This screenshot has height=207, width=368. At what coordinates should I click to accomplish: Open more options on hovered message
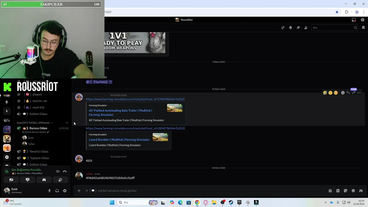click(359, 93)
